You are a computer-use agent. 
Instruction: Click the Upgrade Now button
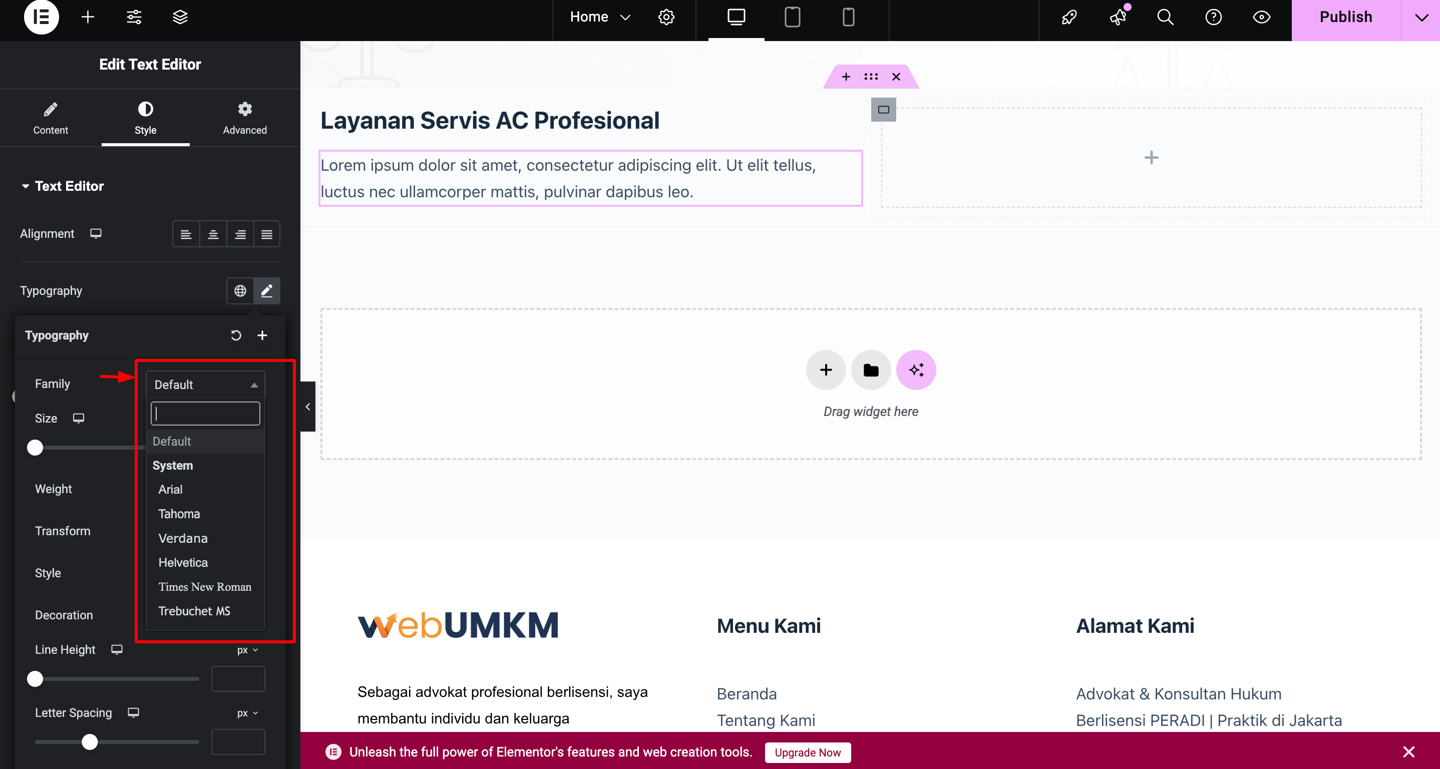pos(807,752)
